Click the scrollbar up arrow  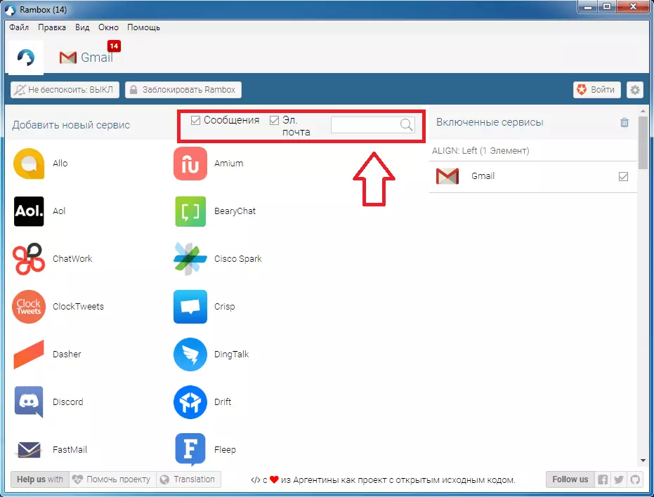[x=643, y=112]
